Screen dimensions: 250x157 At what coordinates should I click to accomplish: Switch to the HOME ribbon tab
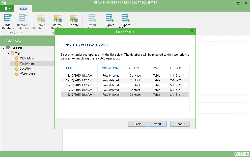[x=23, y=9]
